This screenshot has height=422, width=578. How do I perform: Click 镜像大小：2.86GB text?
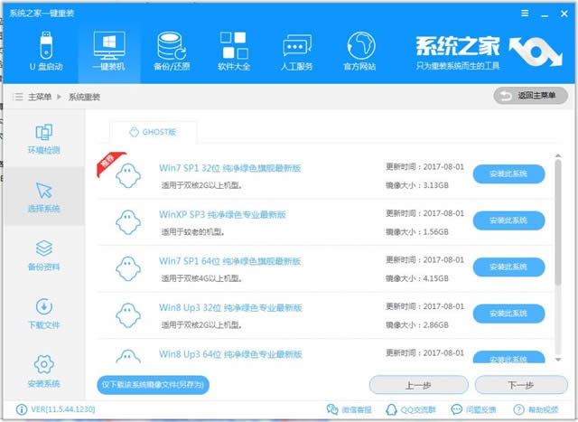[417, 324]
